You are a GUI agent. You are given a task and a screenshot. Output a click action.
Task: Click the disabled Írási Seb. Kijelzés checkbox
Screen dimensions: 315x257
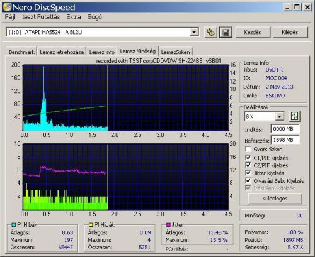tap(248, 188)
